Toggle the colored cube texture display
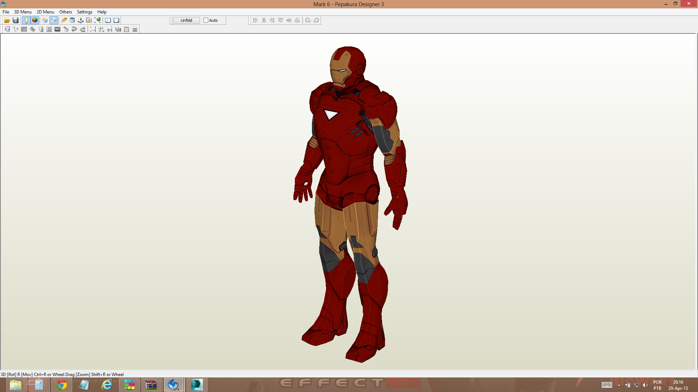This screenshot has height=392, width=698. 35,20
